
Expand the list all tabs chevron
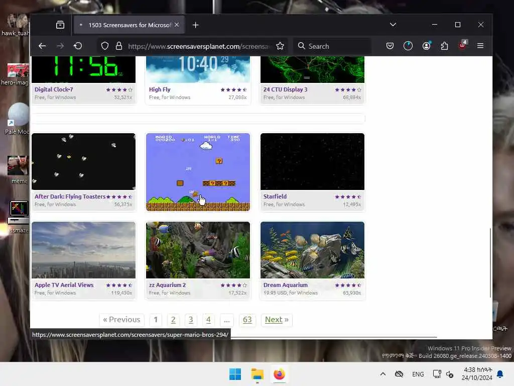(393, 25)
